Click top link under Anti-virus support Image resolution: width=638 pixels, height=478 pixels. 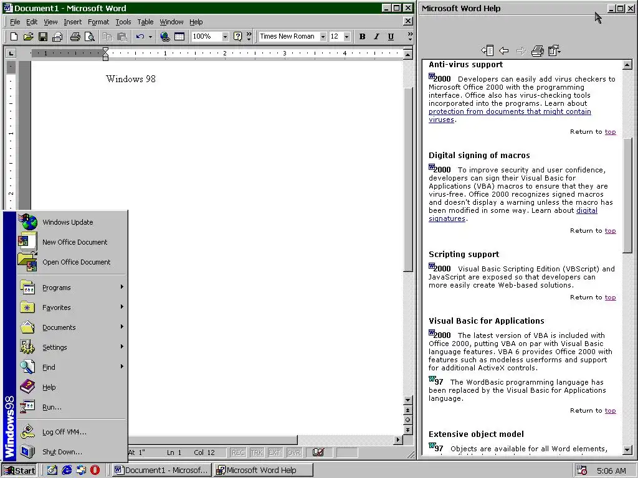coord(610,132)
